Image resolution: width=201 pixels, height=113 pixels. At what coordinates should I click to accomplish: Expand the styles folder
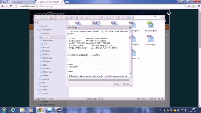point(37,90)
